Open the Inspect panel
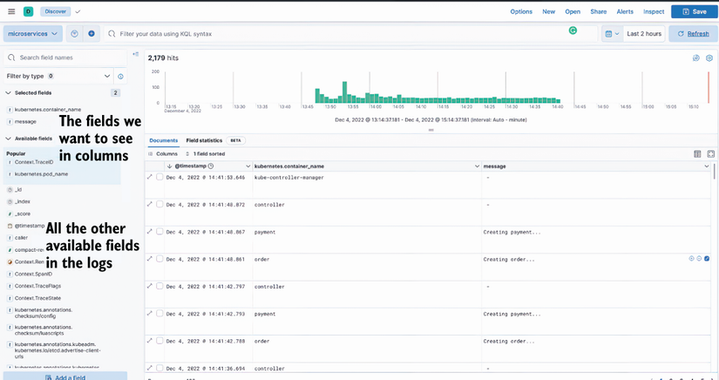This screenshot has width=719, height=380. point(654,11)
